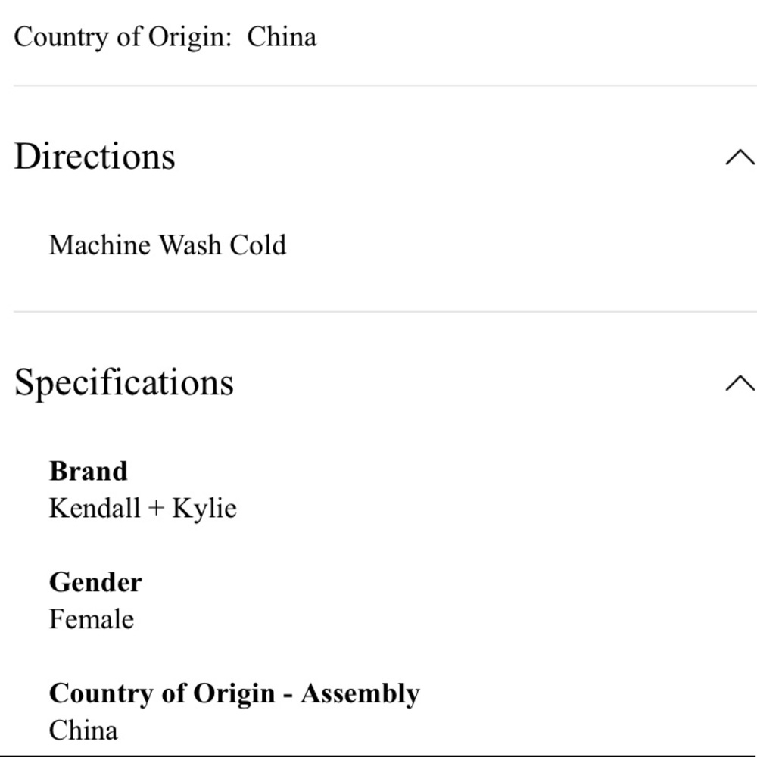Click China beside the top Country of Origin
The width and height of the screenshot is (757, 757).
[282, 37]
